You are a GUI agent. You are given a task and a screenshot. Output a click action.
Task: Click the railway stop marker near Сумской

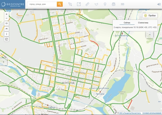[47, 105]
